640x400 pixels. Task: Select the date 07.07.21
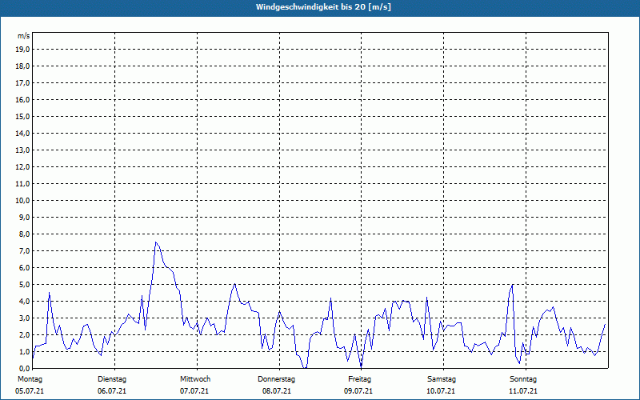[x=194, y=391]
